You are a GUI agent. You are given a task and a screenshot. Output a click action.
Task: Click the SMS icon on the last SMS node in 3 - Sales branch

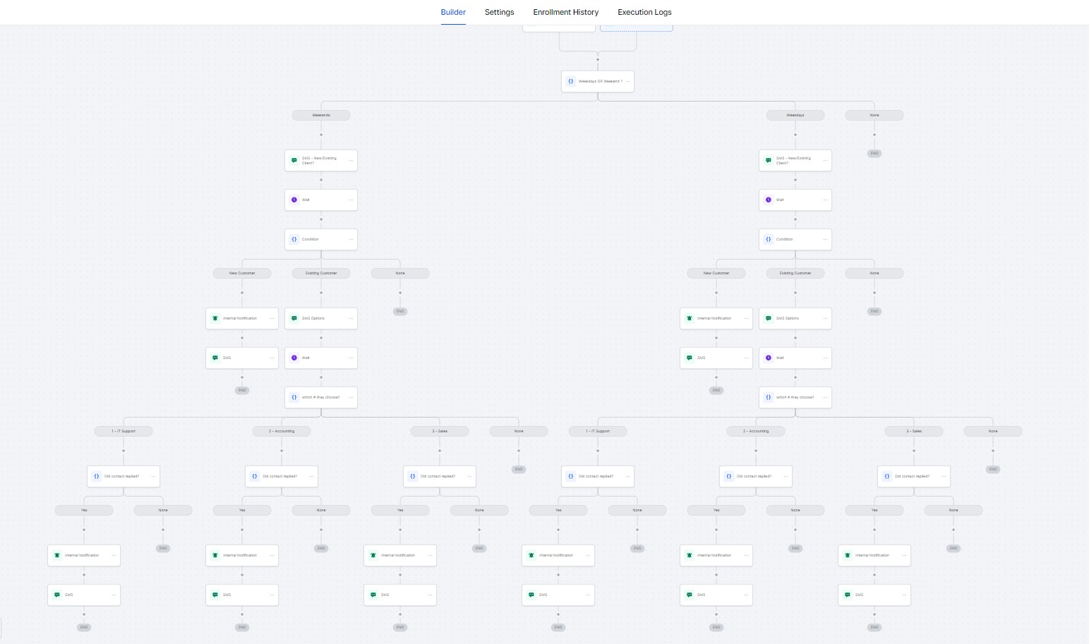[x=373, y=595]
